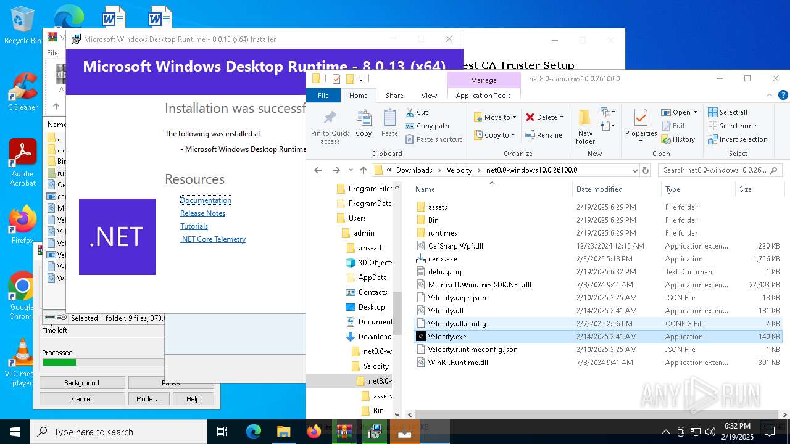Open Explorer help question mark icon
Image resolution: width=790 pixels, height=444 pixels.
pyautogui.click(x=783, y=96)
